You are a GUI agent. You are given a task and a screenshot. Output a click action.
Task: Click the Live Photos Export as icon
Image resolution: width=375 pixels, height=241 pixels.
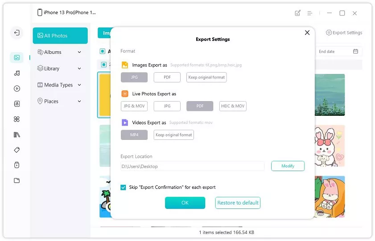tap(125, 94)
